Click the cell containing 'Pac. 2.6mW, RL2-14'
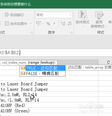The image size is (112, 116). coord(49,94)
